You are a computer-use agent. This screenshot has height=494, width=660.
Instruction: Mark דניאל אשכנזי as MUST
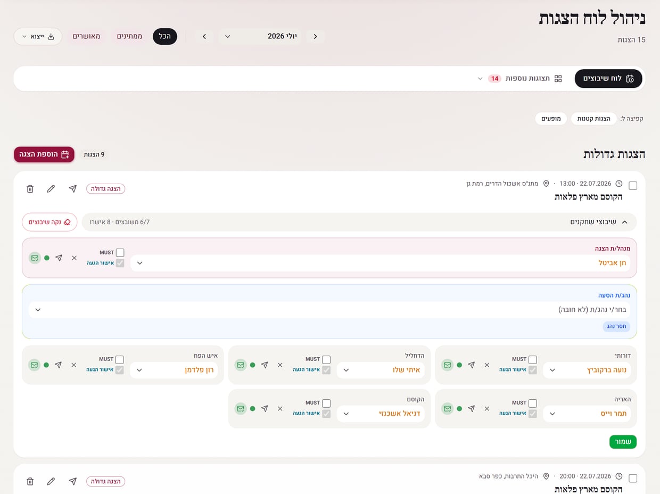326,403
